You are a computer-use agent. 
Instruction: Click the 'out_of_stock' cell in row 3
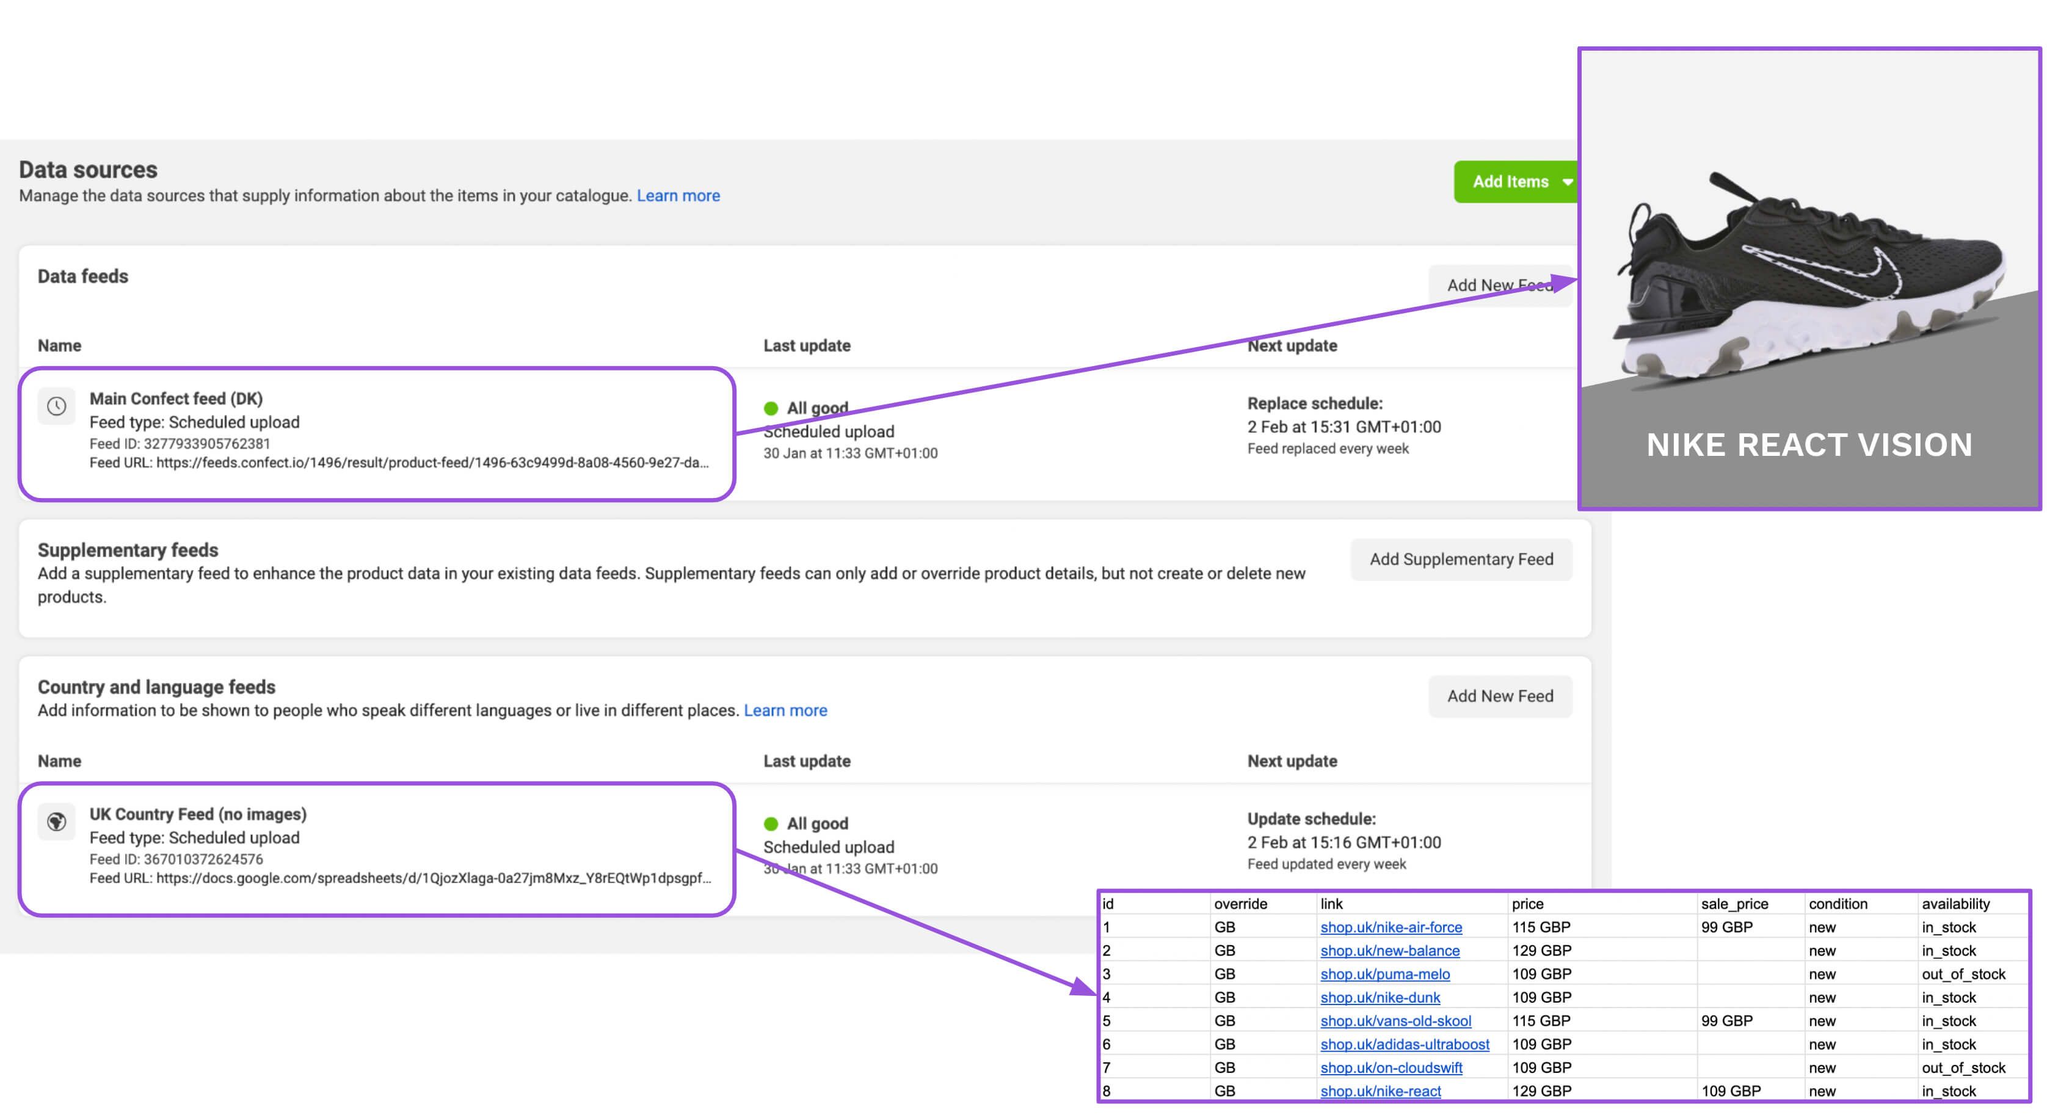[1963, 974]
